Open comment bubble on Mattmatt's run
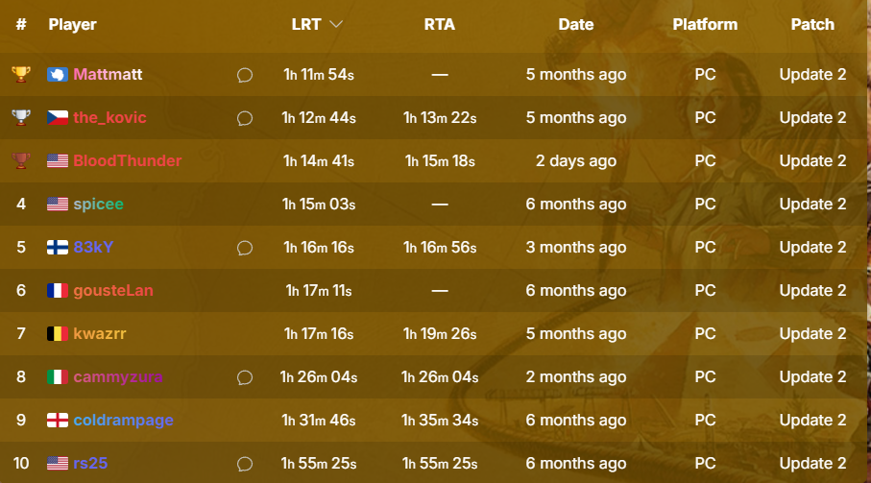The height and width of the screenshot is (483, 871). [x=245, y=75]
